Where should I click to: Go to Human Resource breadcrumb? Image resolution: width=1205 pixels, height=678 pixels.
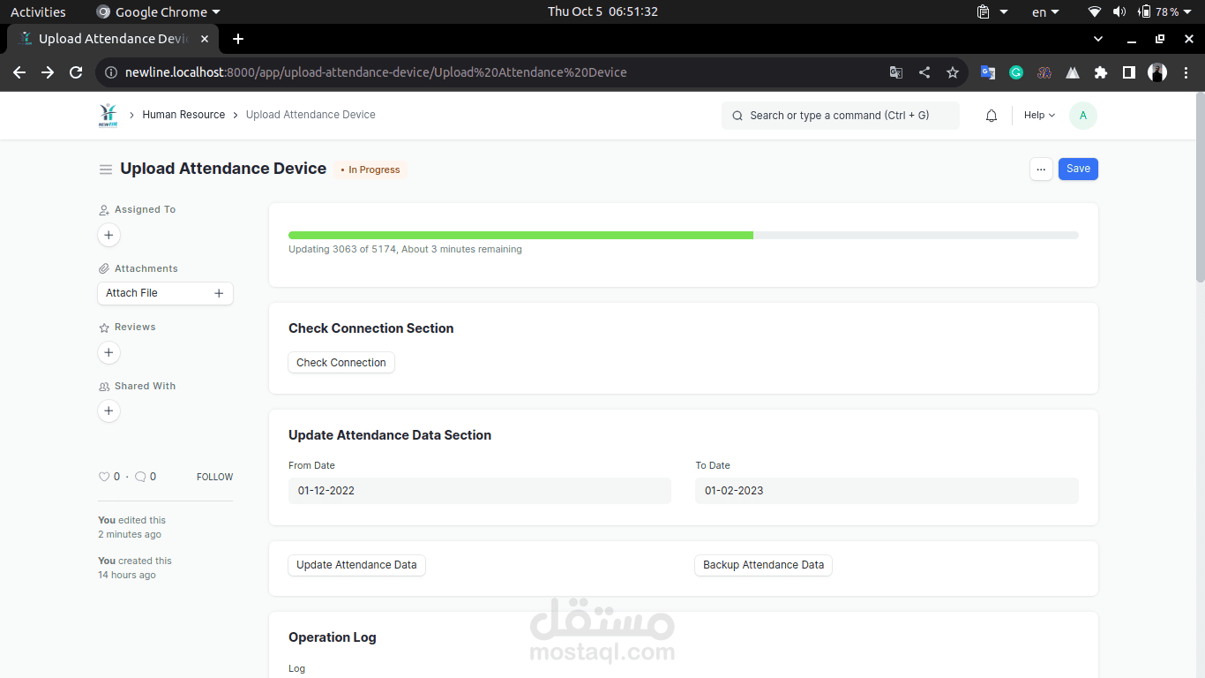[183, 115]
